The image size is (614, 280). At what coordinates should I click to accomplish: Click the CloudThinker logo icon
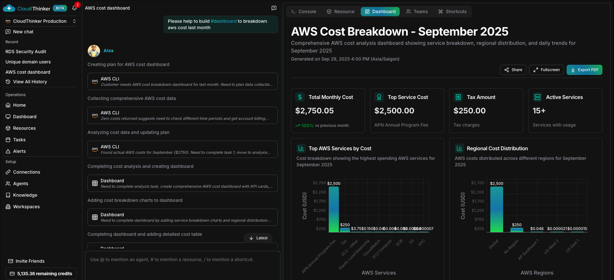click(x=9, y=8)
